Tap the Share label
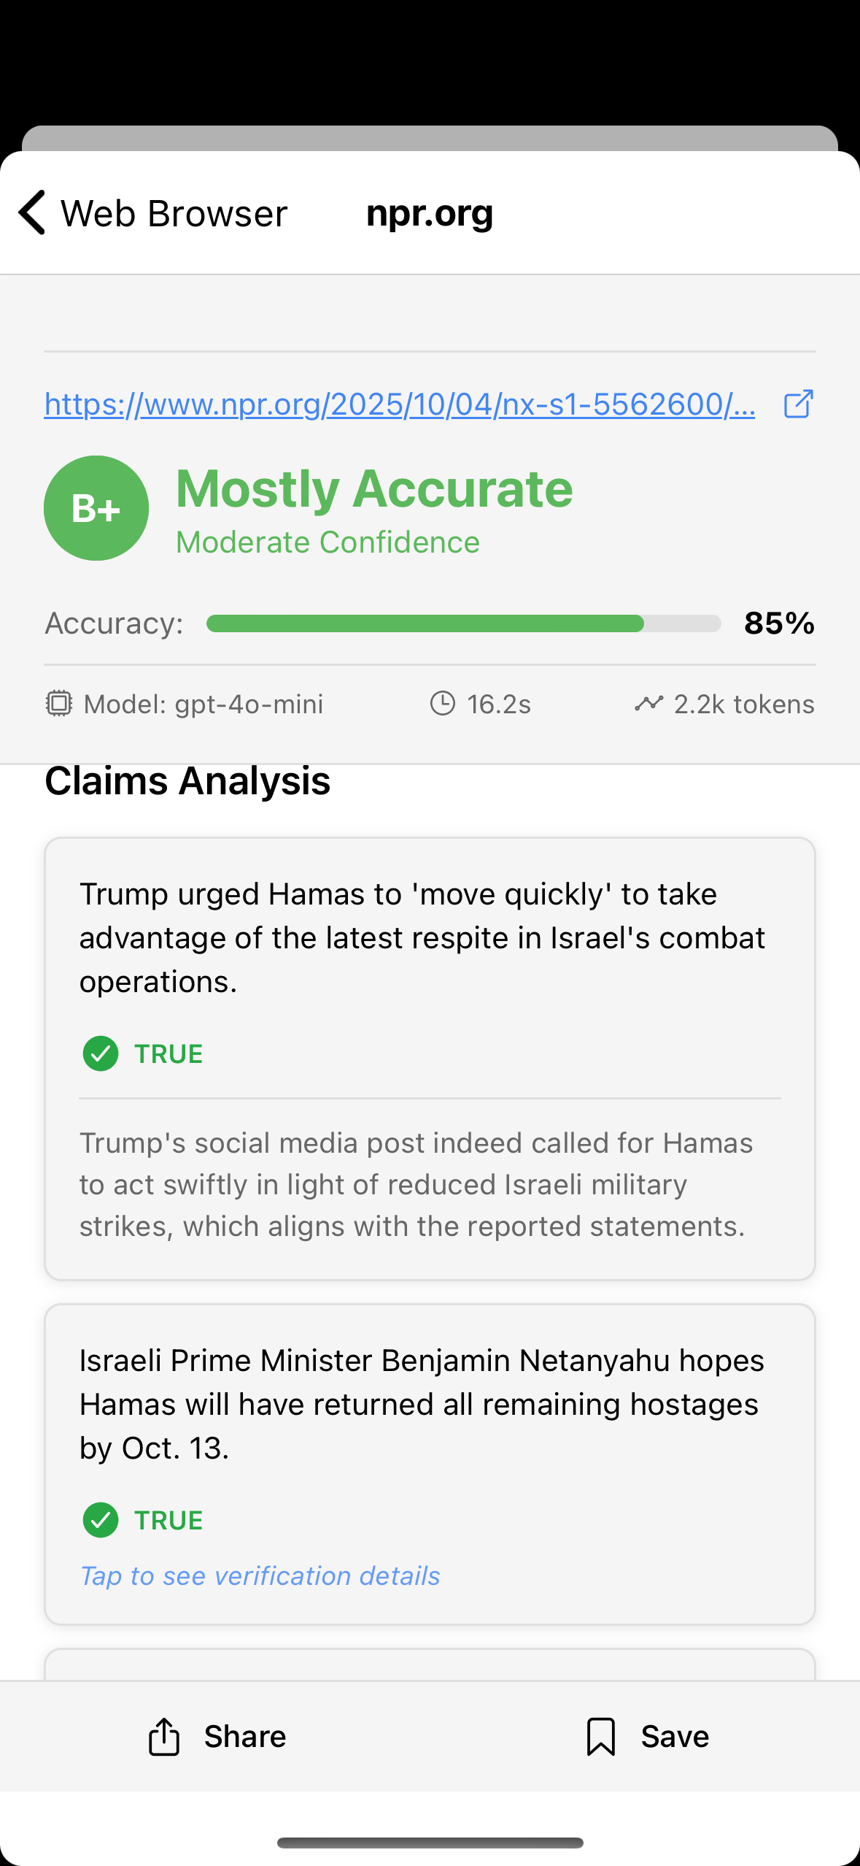The height and width of the screenshot is (1866, 860). coord(245,1736)
